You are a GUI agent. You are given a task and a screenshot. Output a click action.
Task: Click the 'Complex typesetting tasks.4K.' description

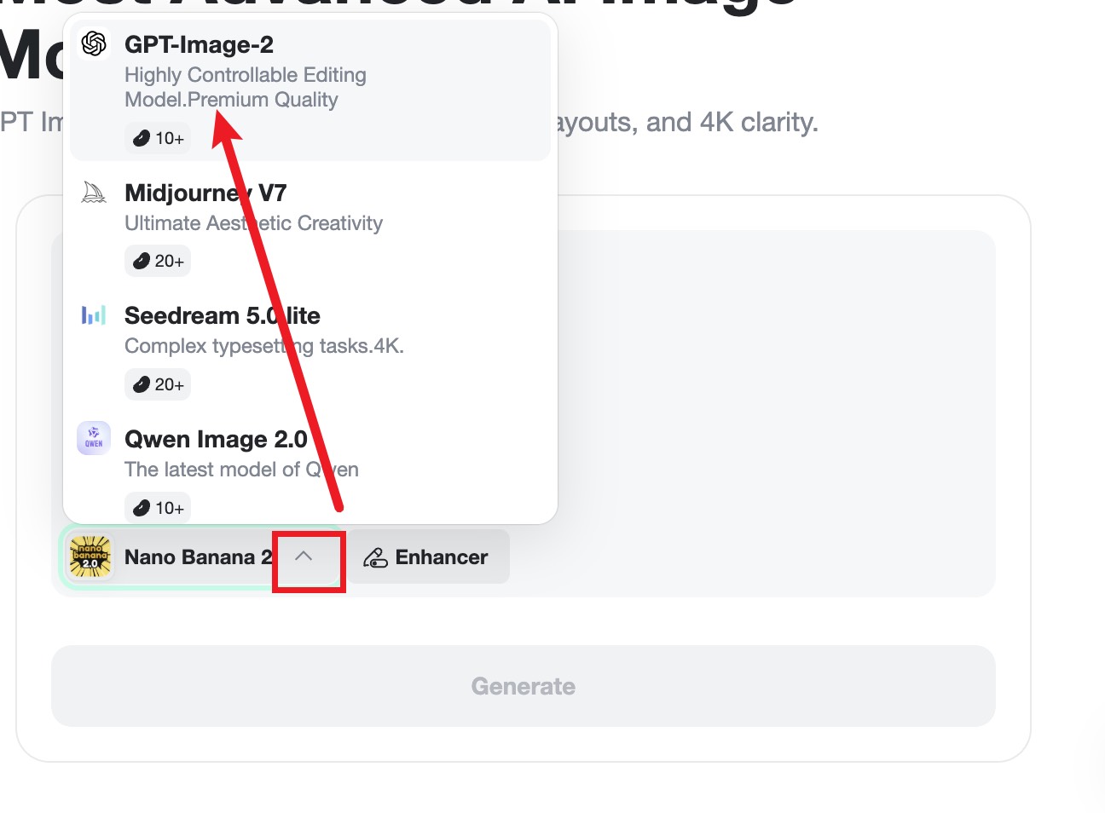pyautogui.click(x=264, y=346)
